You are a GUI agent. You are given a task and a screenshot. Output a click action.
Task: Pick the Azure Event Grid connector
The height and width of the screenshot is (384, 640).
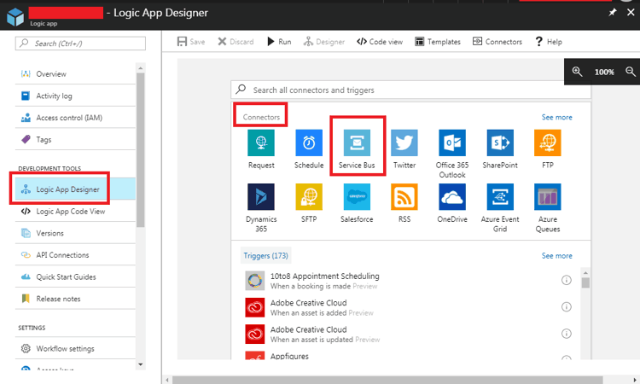pos(499,197)
